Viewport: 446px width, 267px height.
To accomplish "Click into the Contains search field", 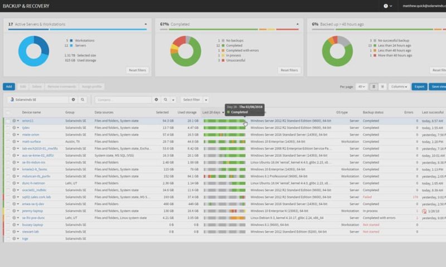I will (123, 100).
